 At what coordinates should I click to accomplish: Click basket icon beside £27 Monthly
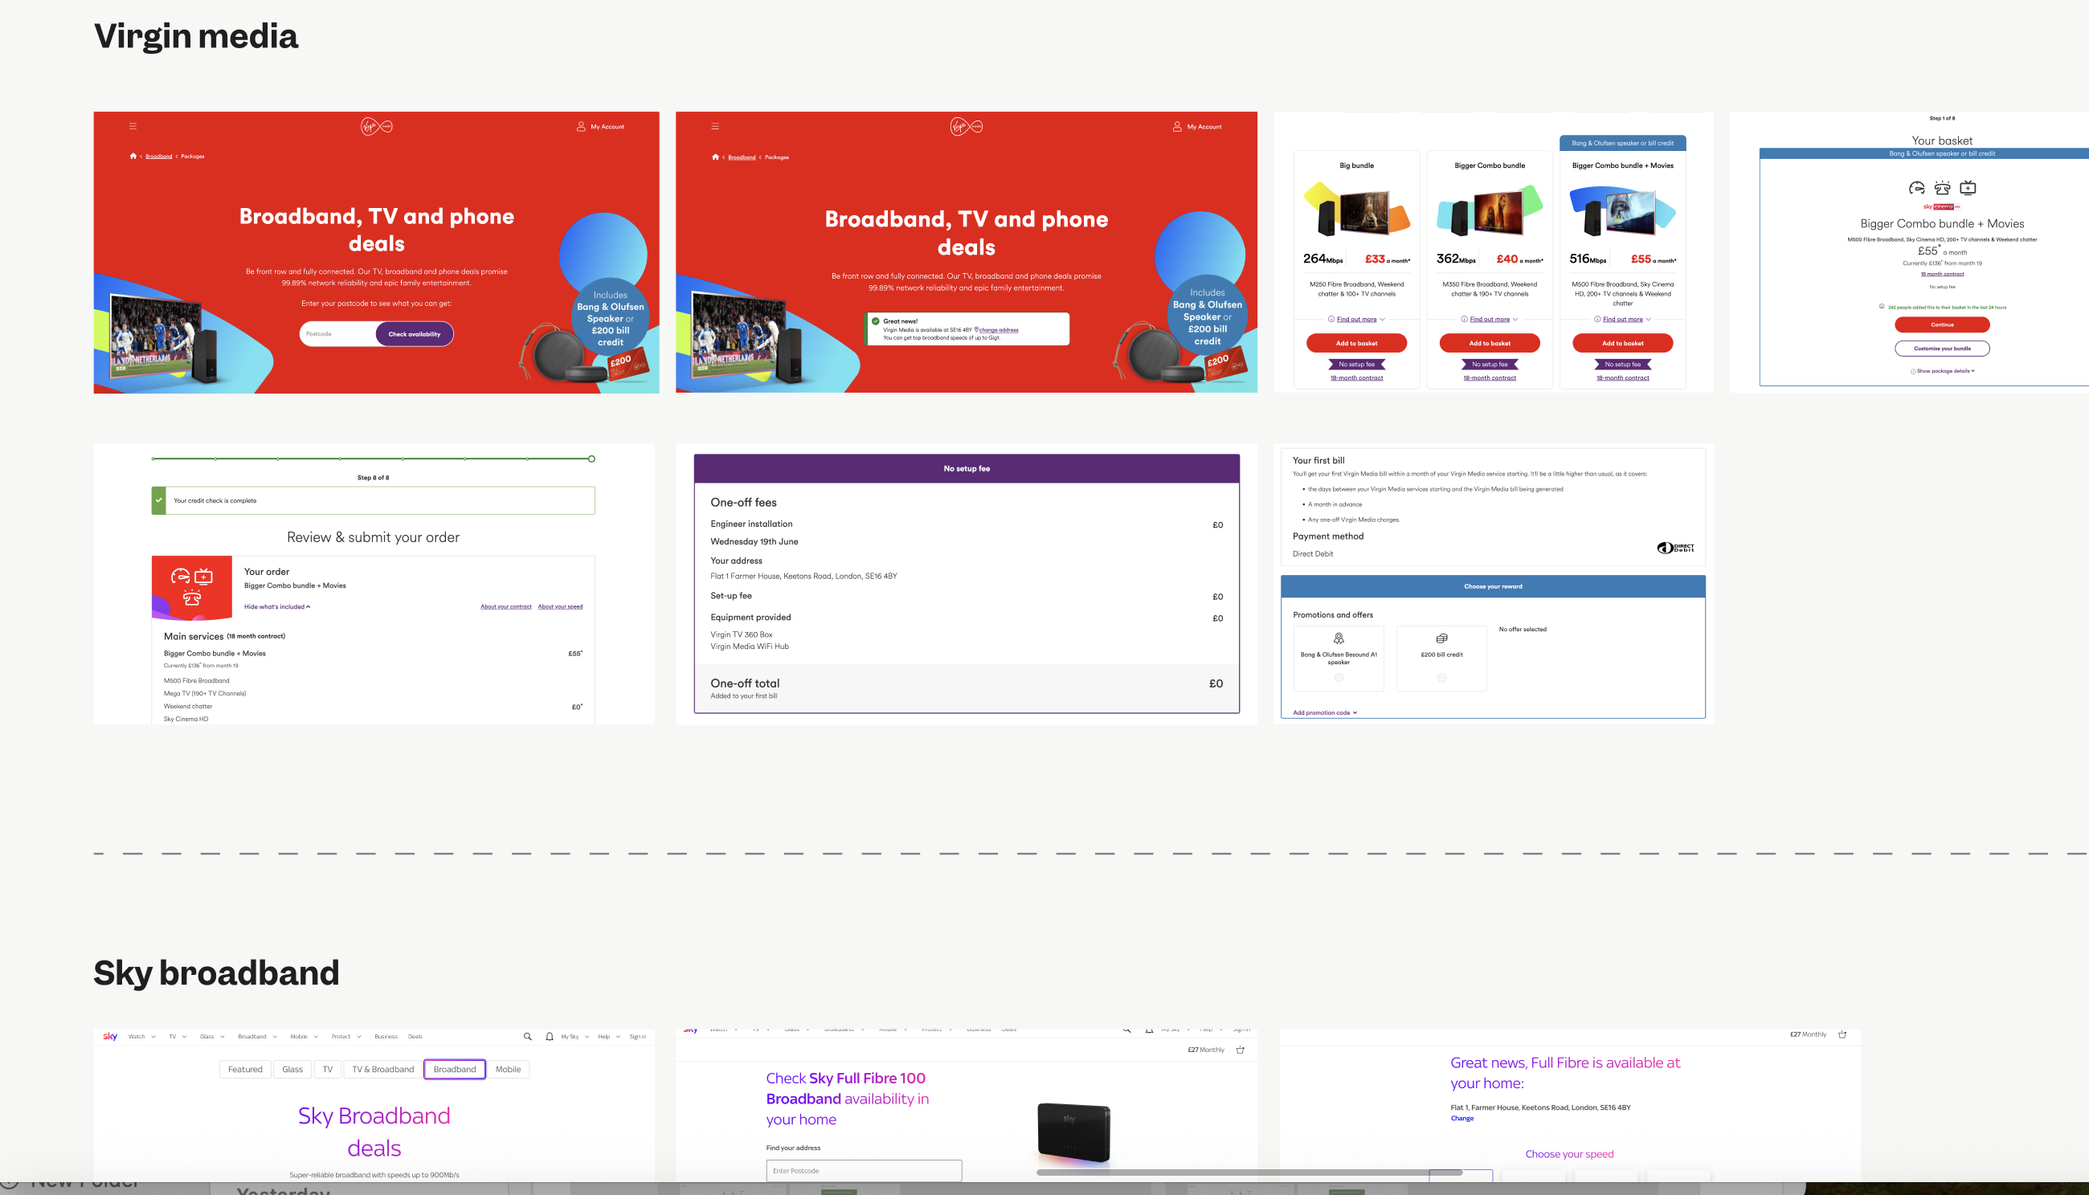point(1240,1050)
